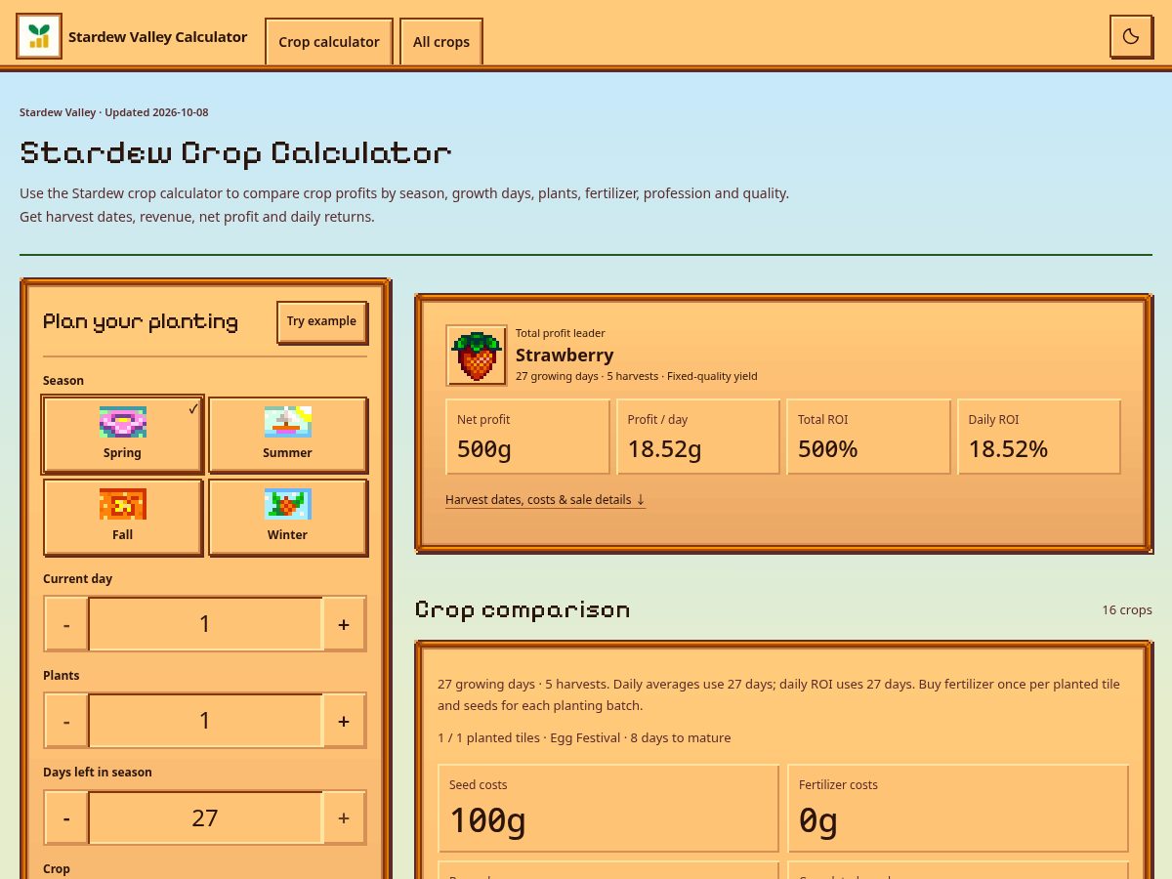Click the 'Egg Festival · 8 days to mature' line
This screenshot has width=1172, height=879.
click(x=640, y=737)
